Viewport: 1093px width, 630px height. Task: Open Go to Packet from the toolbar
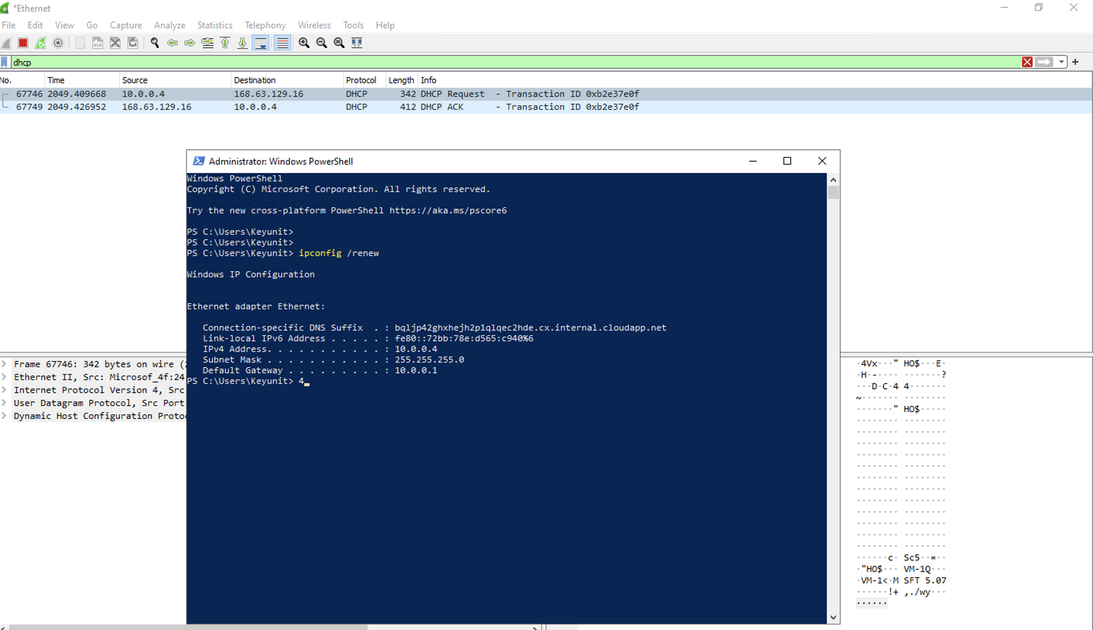208,43
